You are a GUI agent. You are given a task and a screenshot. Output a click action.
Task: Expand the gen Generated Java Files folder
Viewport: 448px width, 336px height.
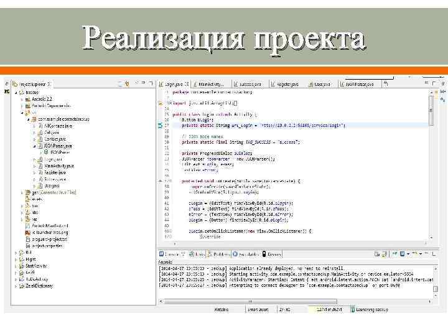tap(22, 192)
